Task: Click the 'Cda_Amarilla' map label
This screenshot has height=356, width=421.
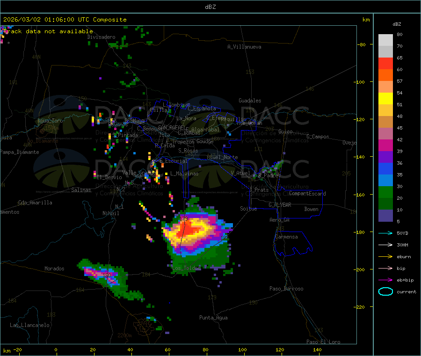Action: click(35, 203)
